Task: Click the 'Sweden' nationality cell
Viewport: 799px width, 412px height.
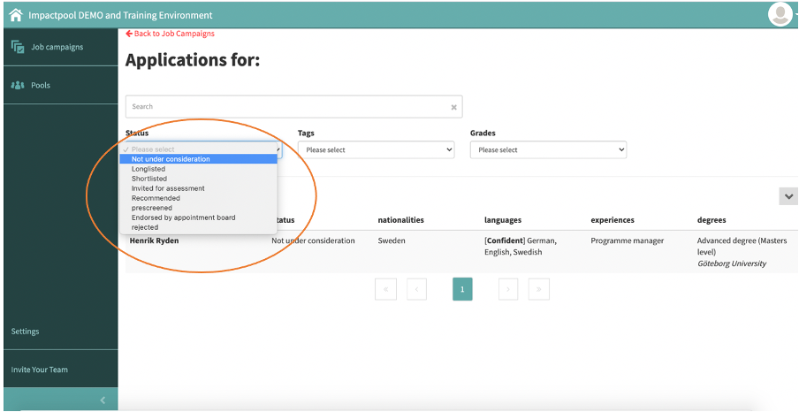Action: click(392, 240)
